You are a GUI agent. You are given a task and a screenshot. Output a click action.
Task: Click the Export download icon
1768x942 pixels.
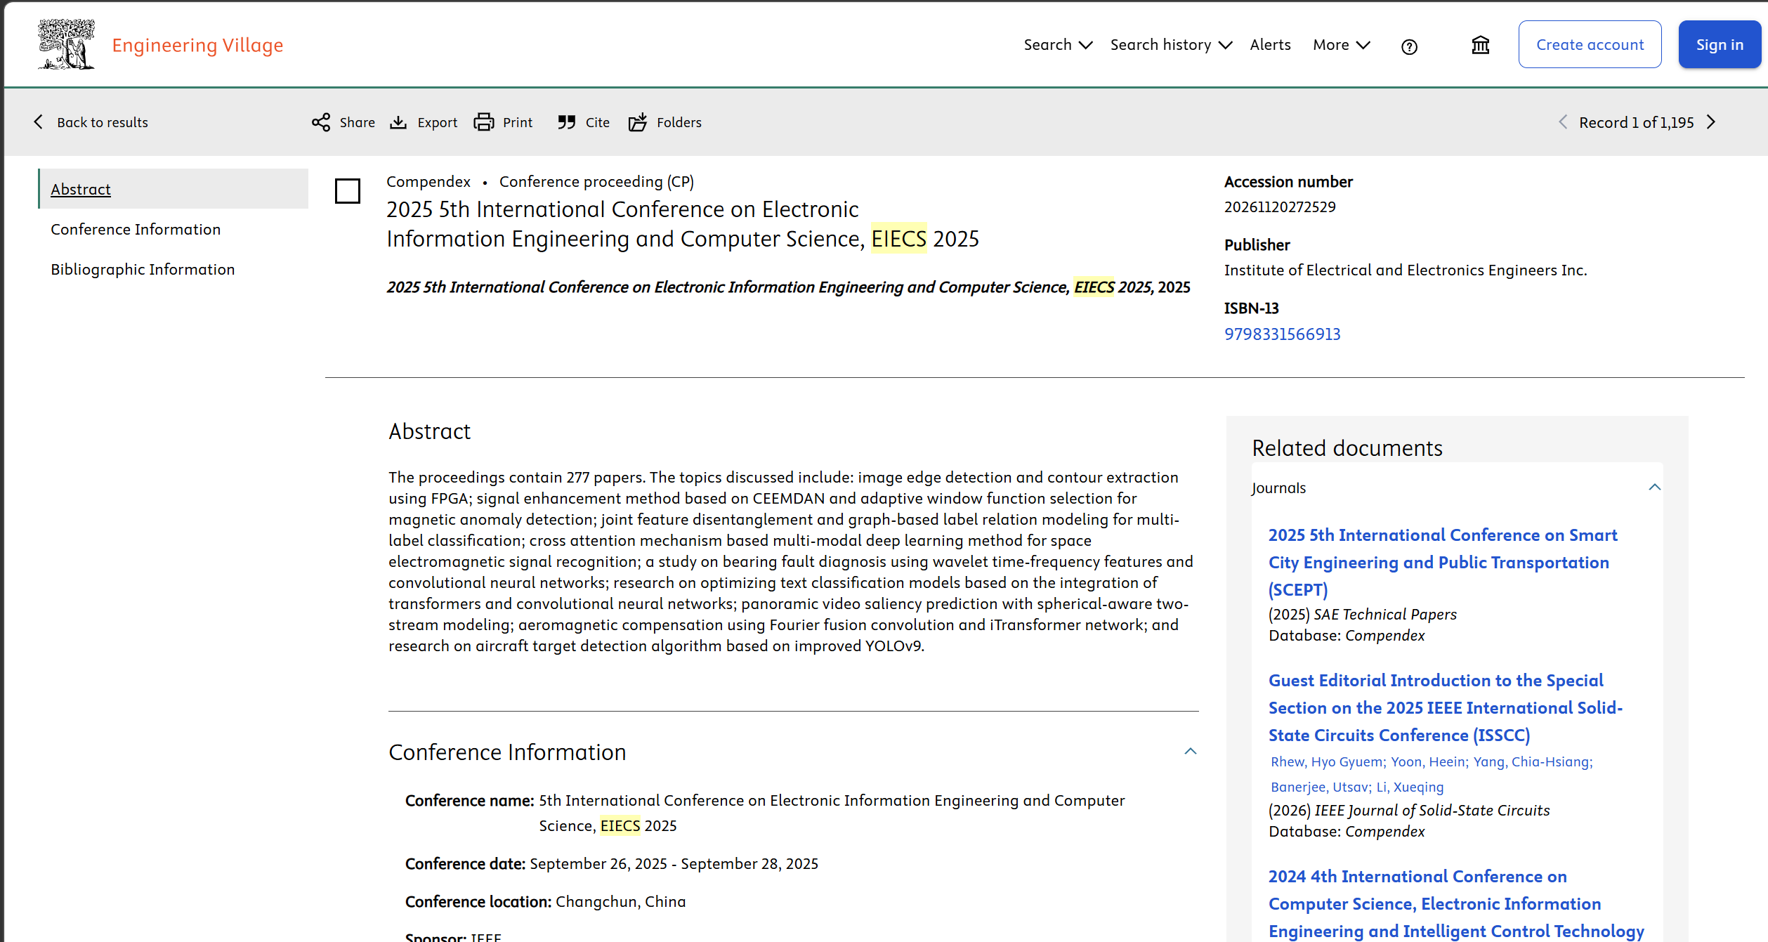point(398,122)
